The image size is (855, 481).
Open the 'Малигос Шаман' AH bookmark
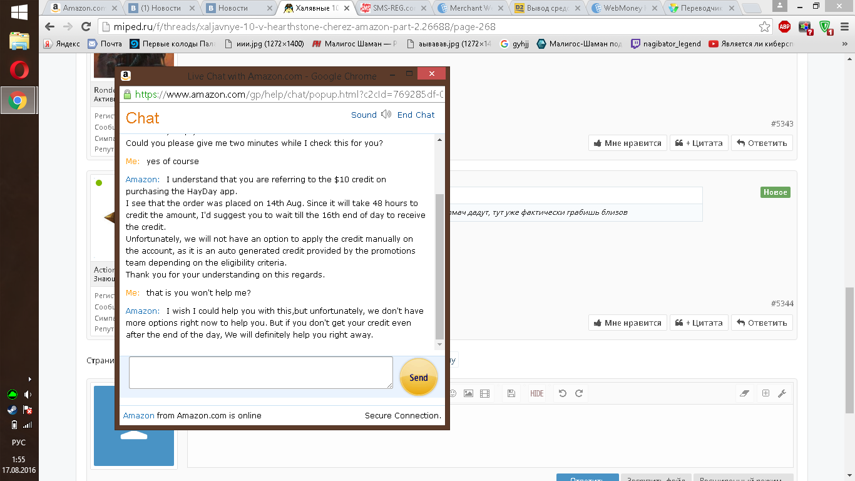pos(354,44)
